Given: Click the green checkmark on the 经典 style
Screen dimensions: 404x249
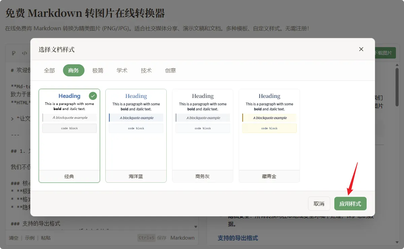Looking at the screenshot, I should pyautogui.click(x=93, y=96).
